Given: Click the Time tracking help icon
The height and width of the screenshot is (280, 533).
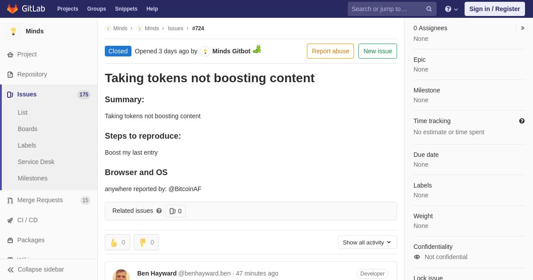Looking at the screenshot, I should click(x=522, y=121).
